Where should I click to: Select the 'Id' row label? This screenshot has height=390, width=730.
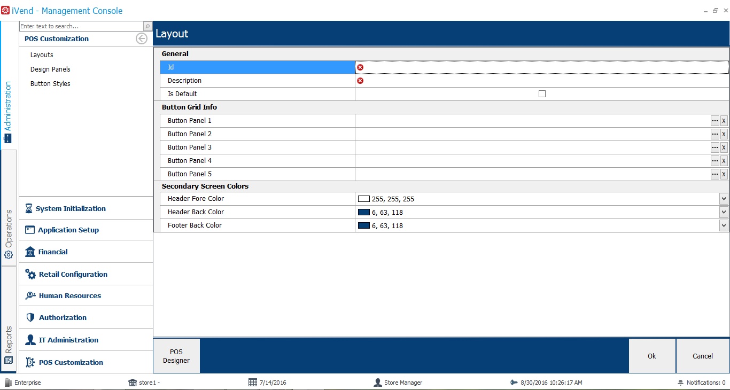tap(258, 67)
